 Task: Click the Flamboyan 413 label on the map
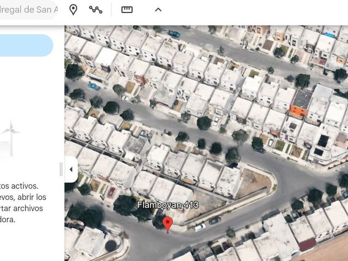[168, 205]
